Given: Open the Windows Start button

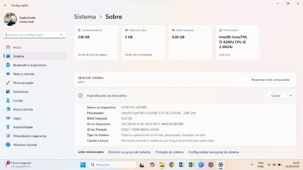Looking at the screenshot, I should pos(83,165).
